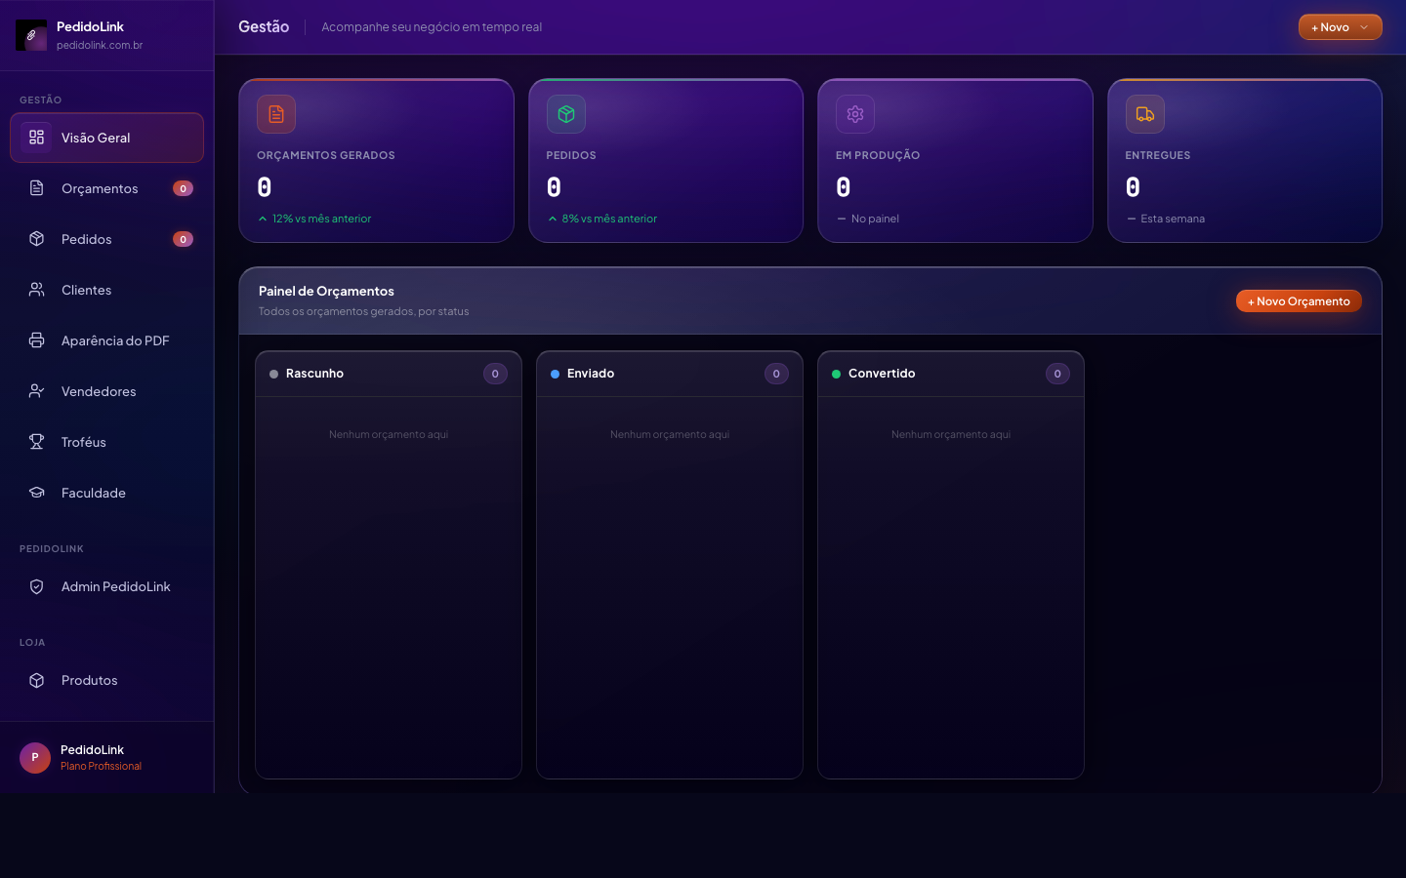Open Admin PedidoLink
Image resolution: width=1406 pixels, height=878 pixels.
click(106, 586)
